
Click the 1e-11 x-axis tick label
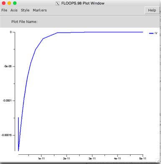(x=41, y=159)
